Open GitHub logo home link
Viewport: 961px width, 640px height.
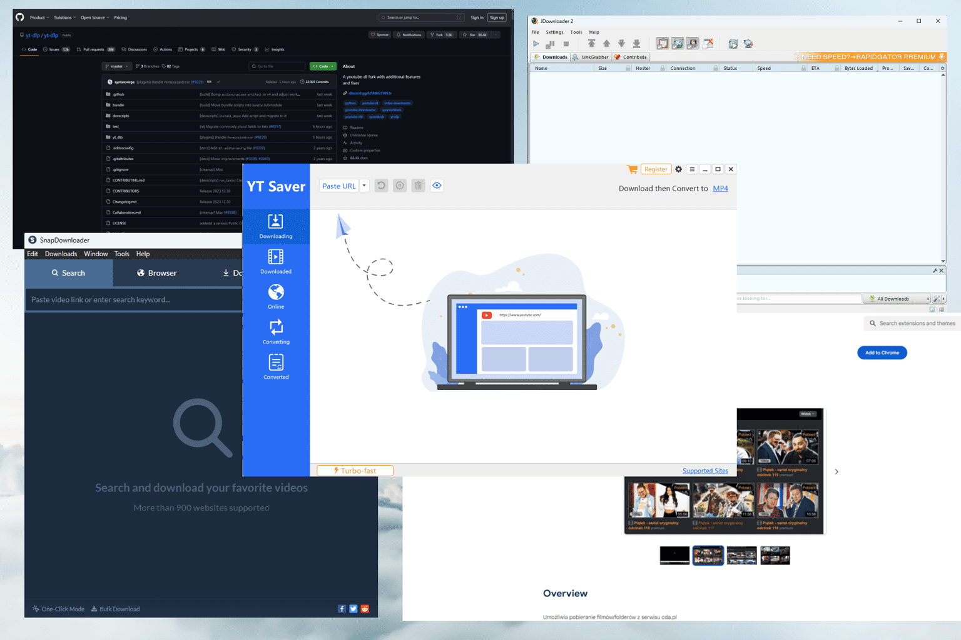20,17
